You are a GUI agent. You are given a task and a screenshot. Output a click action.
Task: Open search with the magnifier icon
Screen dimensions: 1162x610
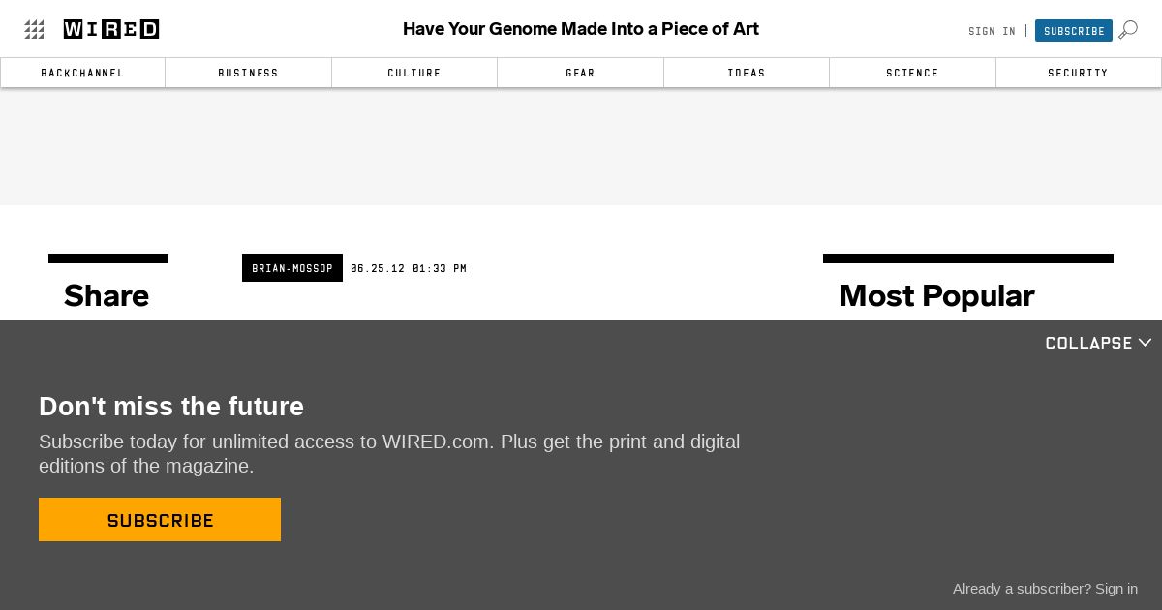pos(1128,30)
